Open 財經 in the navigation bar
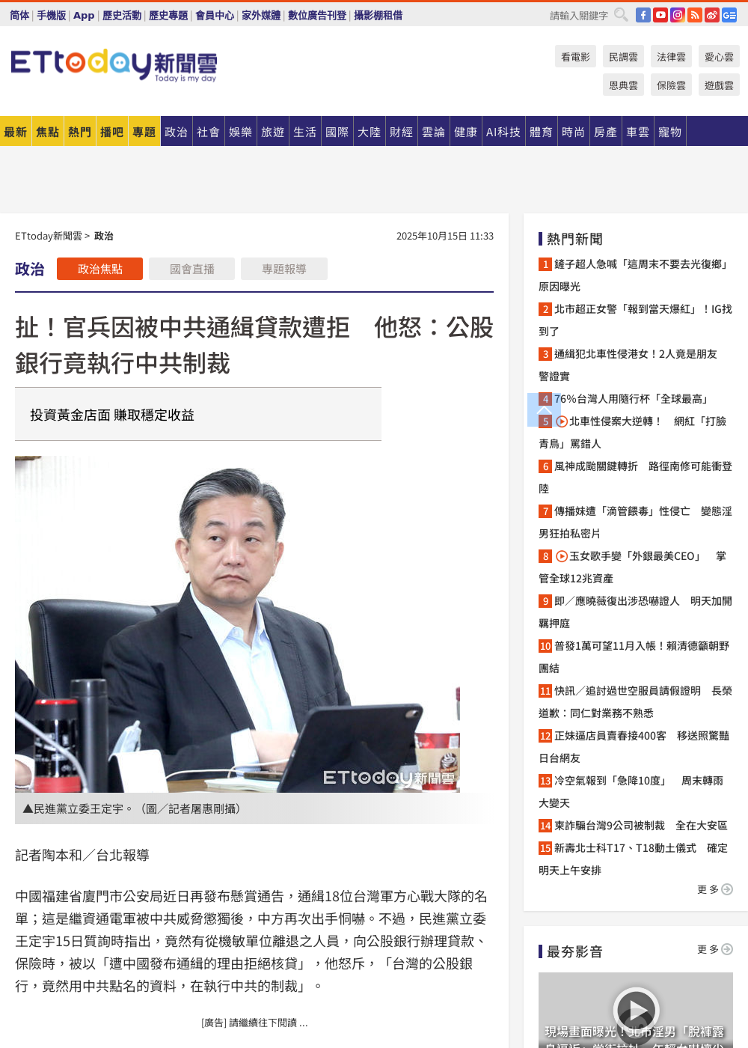This screenshot has width=748, height=1048. [401, 132]
